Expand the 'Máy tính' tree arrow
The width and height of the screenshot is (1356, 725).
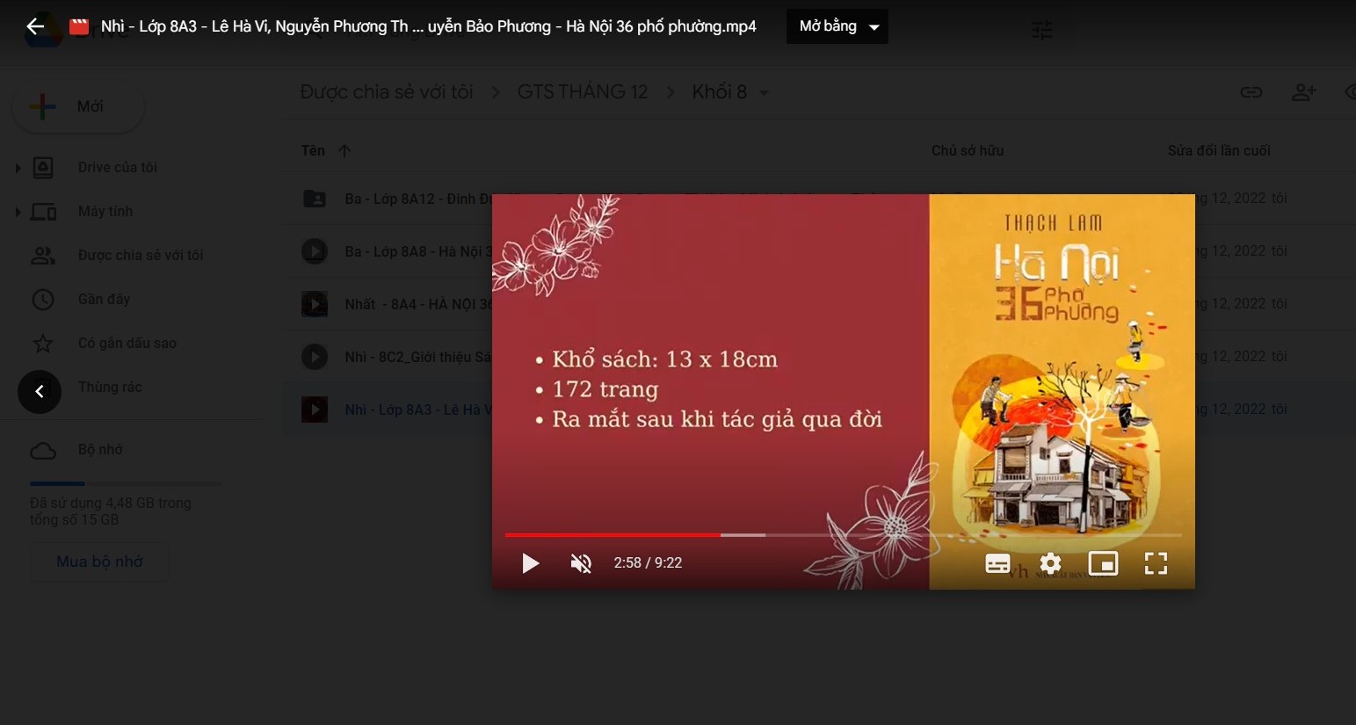(x=18, y=211)
